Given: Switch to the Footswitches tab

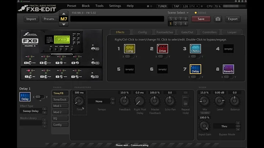Looking at the screenshot, I should [165, 32].
